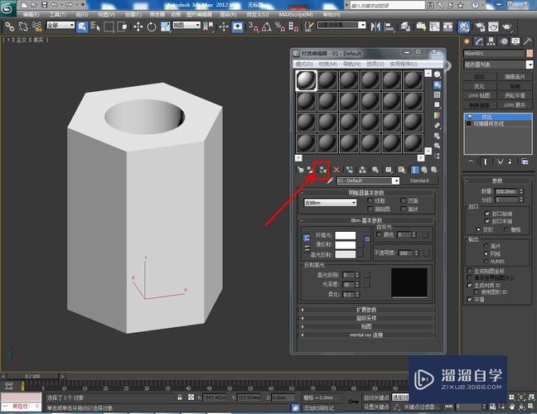
Task: Open 实用程序(U) menu in material editor
Action: pos(404,64)
